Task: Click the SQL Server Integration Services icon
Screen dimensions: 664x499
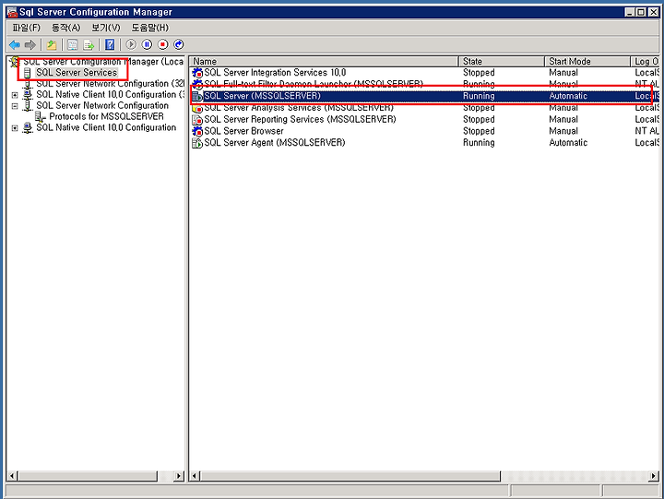Action: point(197,73)
